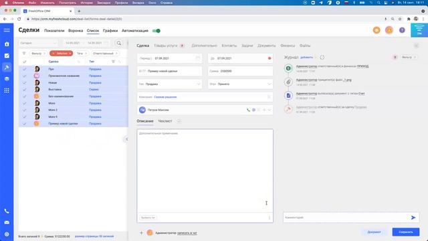Click the send arrow icon in the comment field

point(413,218)
